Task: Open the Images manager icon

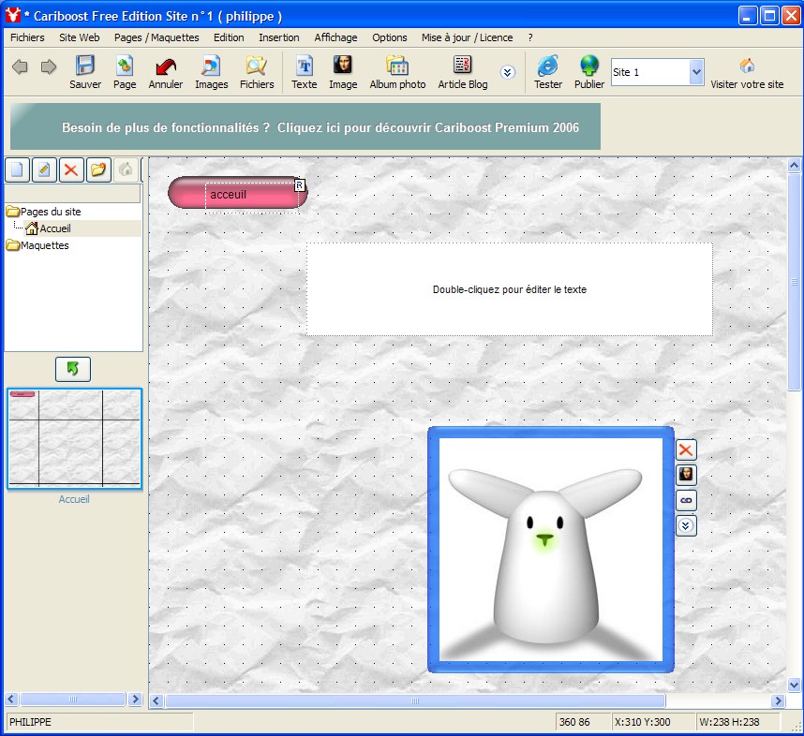Action: point(211,72)
